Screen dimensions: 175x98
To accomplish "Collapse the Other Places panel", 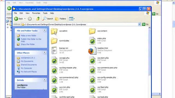I will [45, 53].
